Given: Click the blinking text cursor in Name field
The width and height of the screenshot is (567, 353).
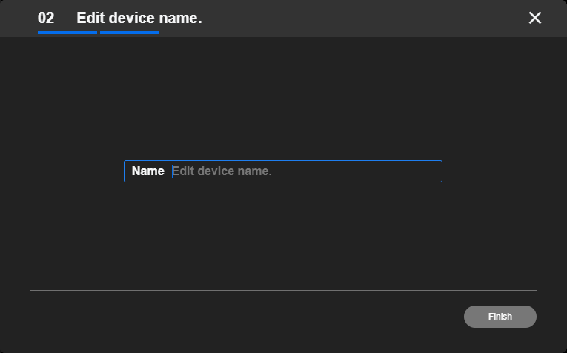Looking at the screenshot, I should (x=173, y=171).
